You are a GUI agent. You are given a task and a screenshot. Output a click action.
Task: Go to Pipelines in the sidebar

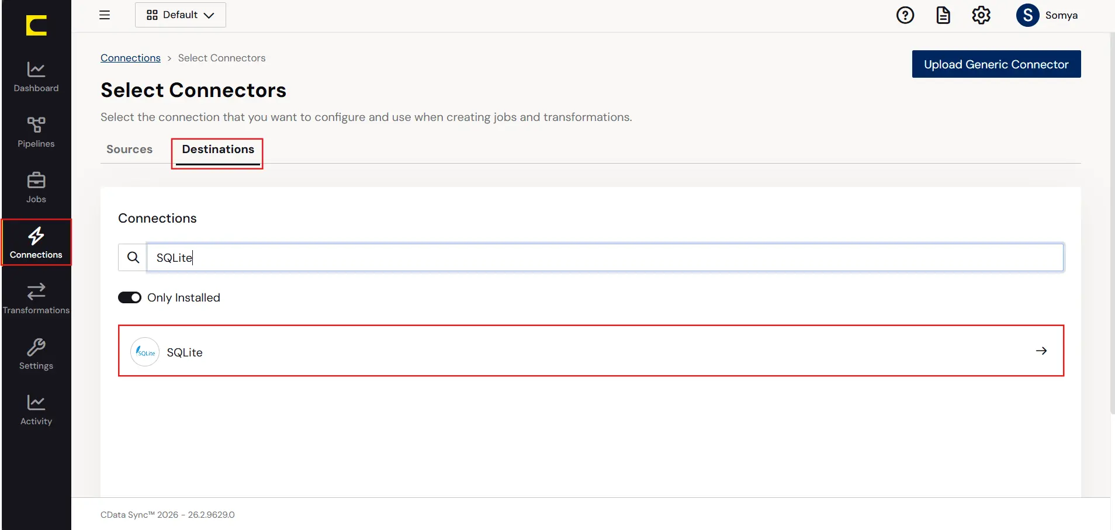tap(36, 133)
